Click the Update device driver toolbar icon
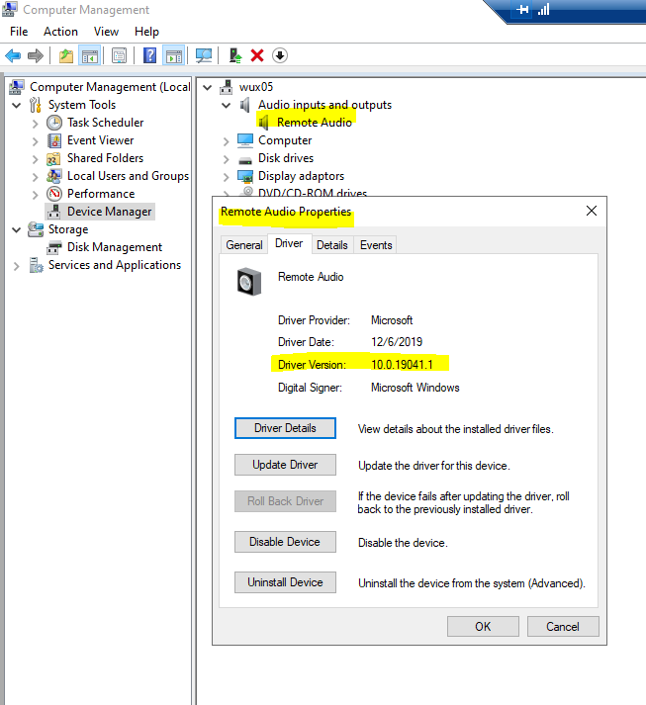Image resolution: width=646 pixels, height=705 pixels. [234, 55]
